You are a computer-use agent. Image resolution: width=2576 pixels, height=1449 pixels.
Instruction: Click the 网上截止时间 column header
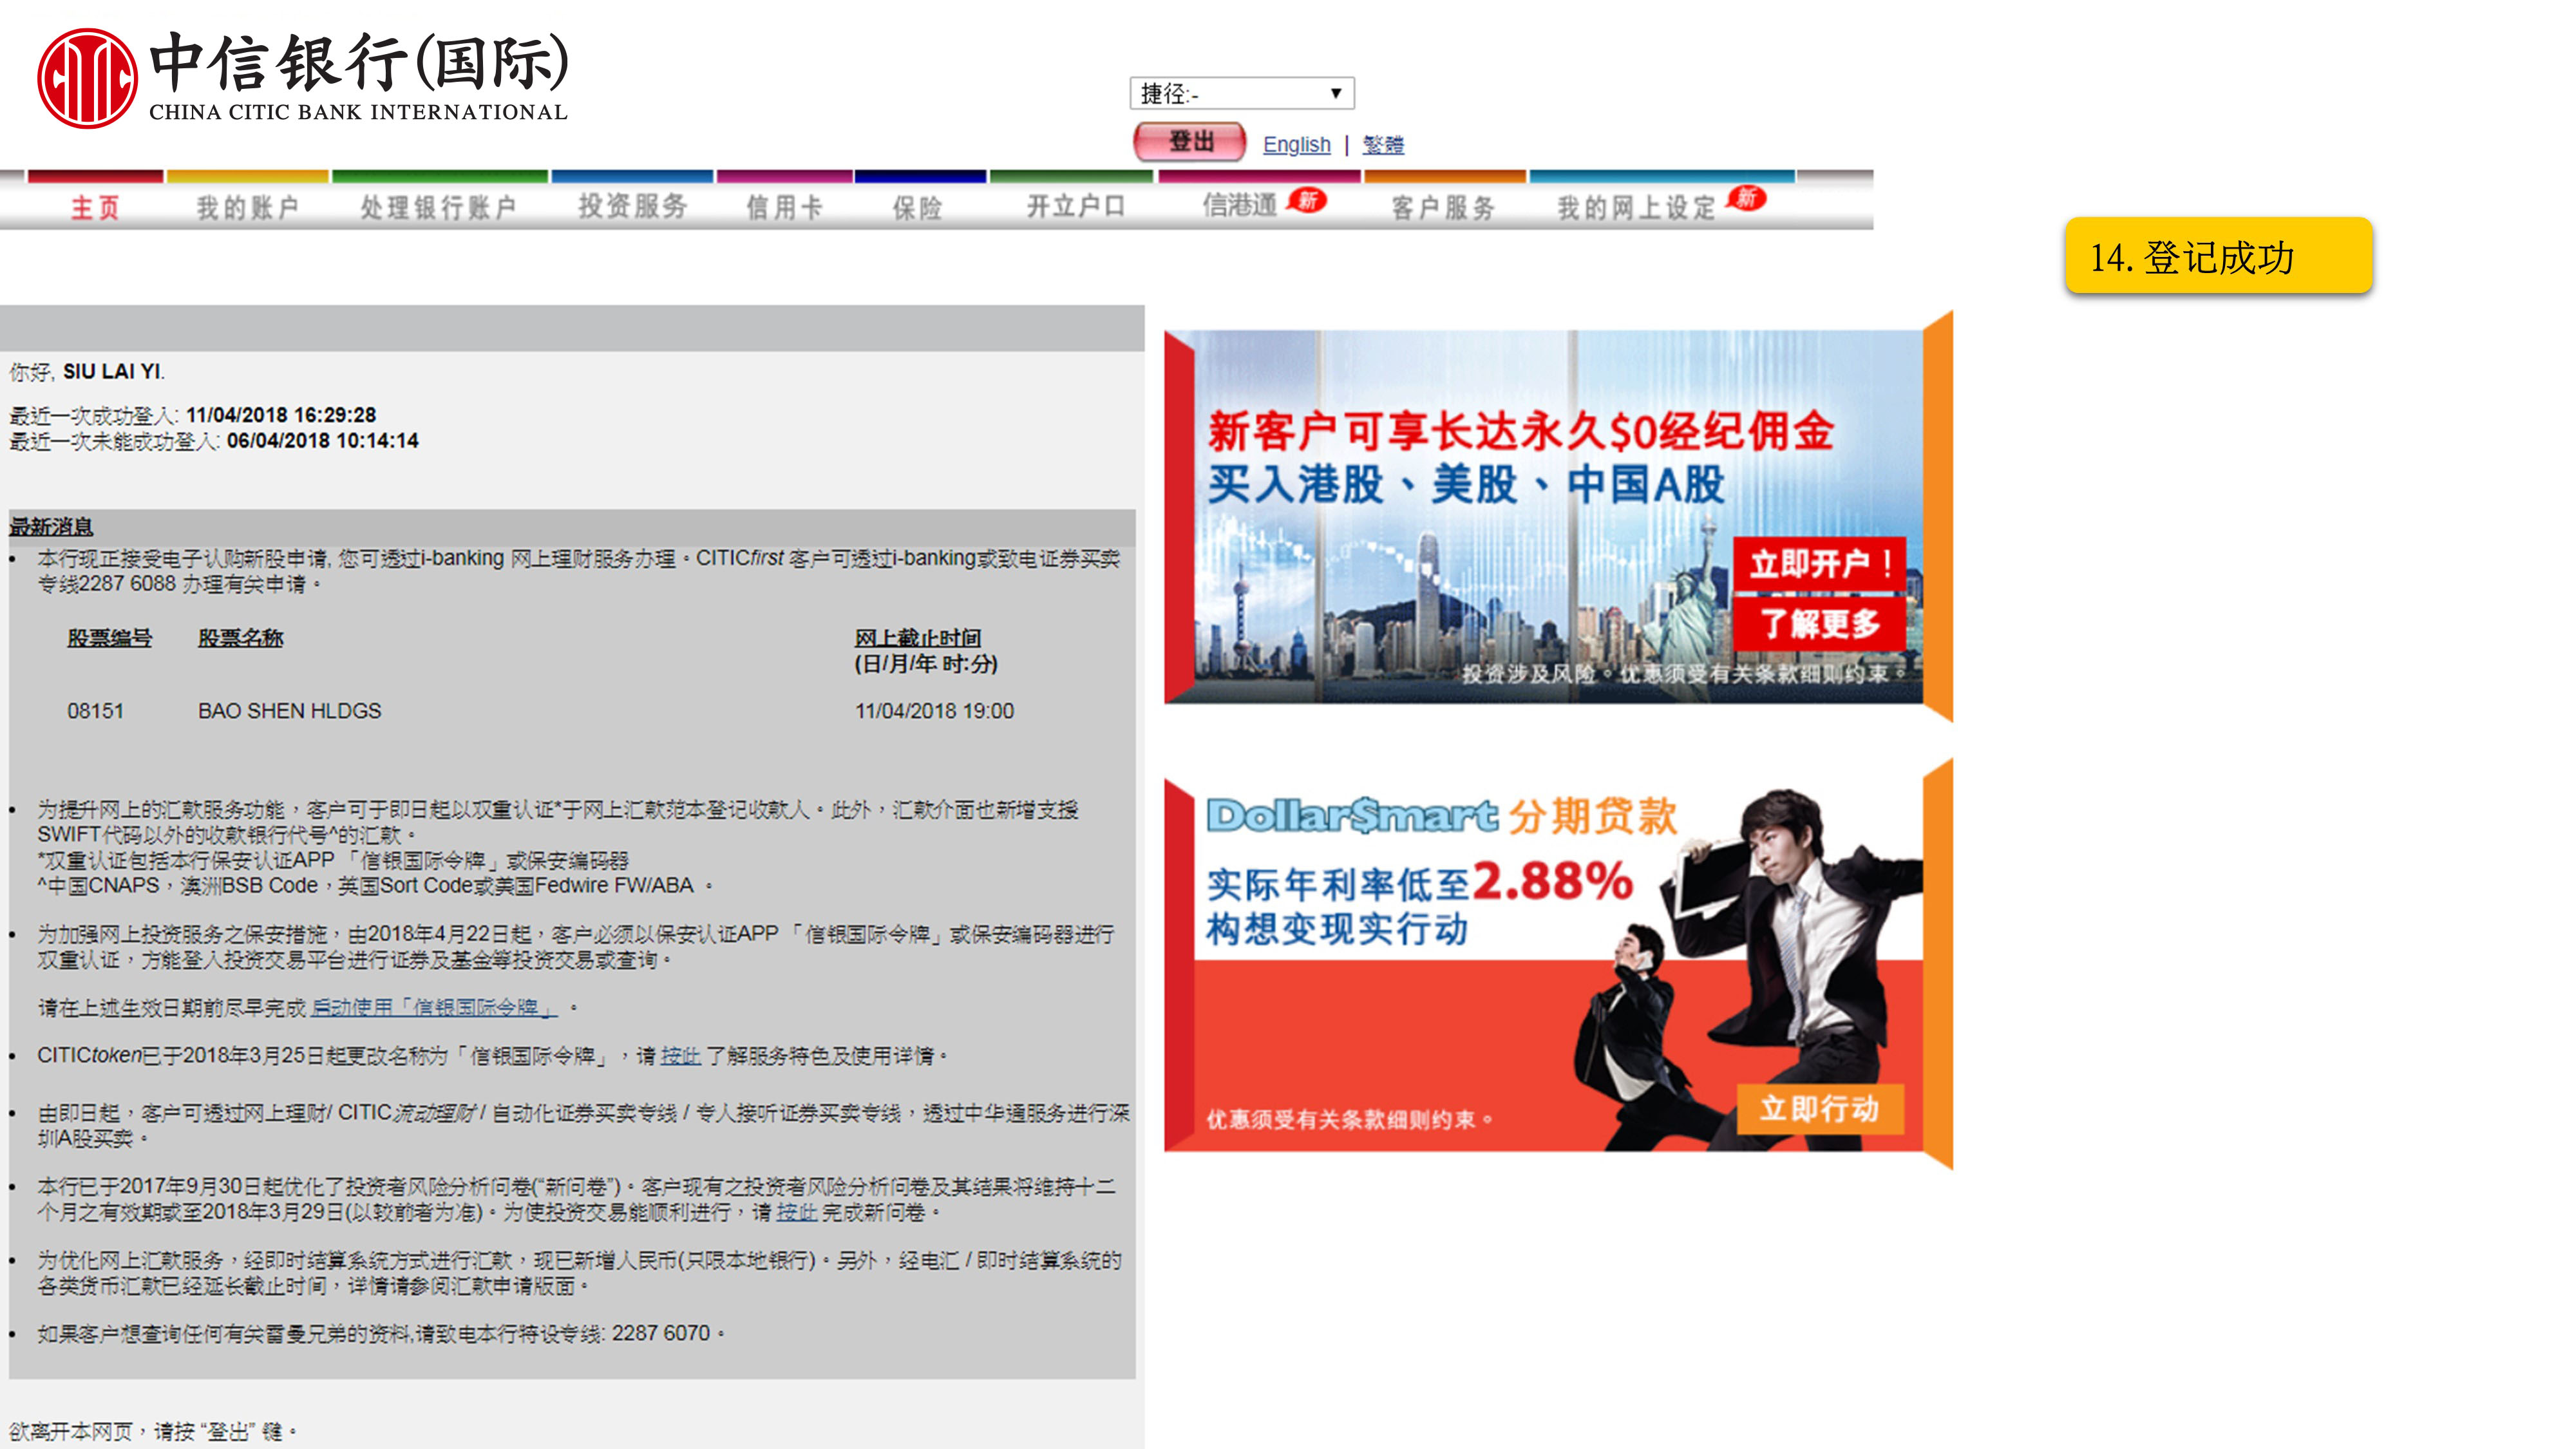(917, 638)
